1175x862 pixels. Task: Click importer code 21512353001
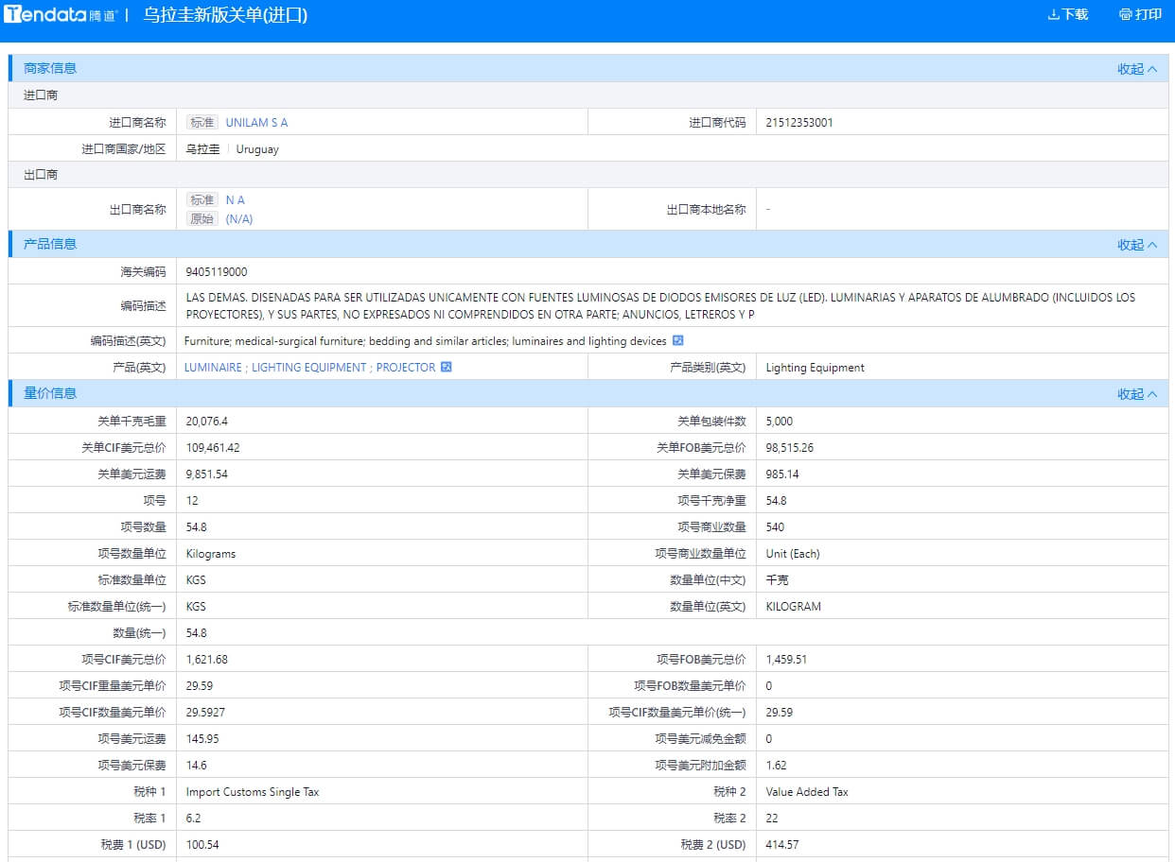coord(799,123)
